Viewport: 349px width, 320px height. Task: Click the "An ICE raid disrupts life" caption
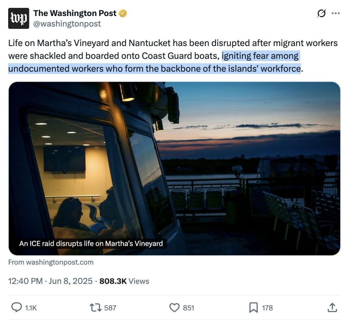(91, 243)
